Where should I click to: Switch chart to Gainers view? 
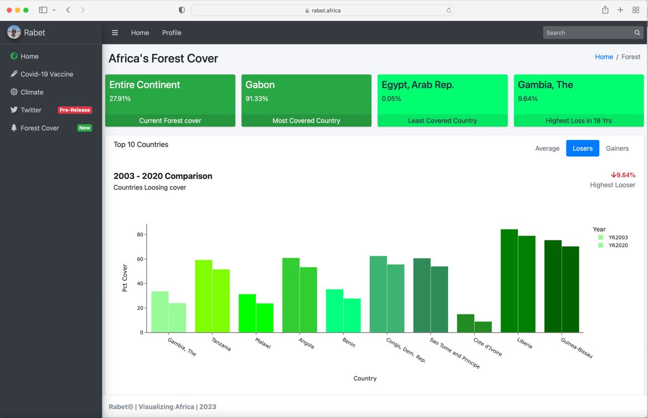(617, 149)
